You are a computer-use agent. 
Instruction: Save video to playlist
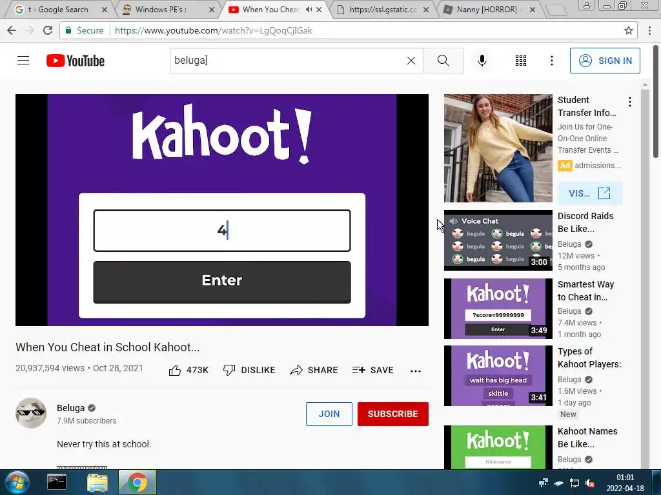372,370
